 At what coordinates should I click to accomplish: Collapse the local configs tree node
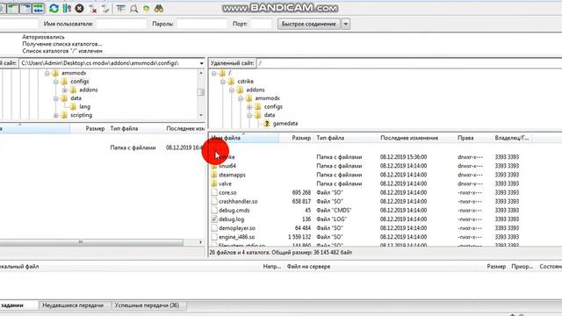click(56, 82)
